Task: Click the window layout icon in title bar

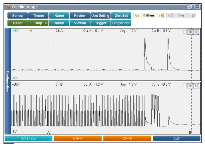Action: pos(189,7)
